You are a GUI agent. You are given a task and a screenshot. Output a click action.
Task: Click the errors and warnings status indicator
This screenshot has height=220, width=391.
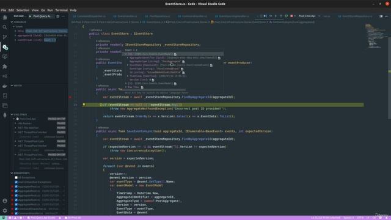click(x=16, y=218)
